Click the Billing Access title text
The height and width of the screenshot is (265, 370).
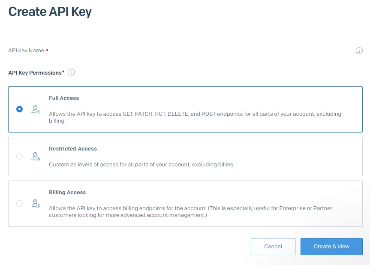[x=67, y=193]
